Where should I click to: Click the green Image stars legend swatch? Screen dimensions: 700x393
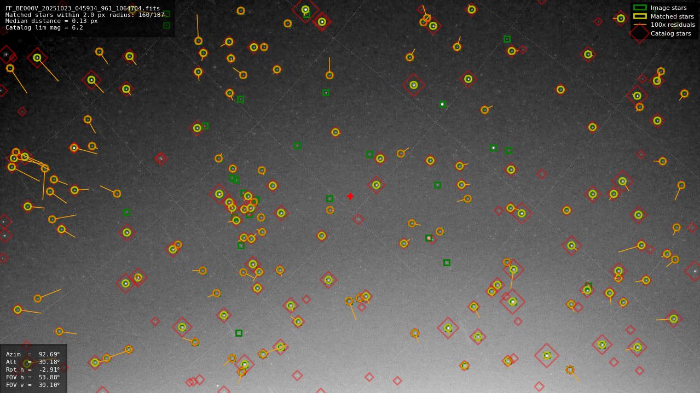[x=640, y=8]
